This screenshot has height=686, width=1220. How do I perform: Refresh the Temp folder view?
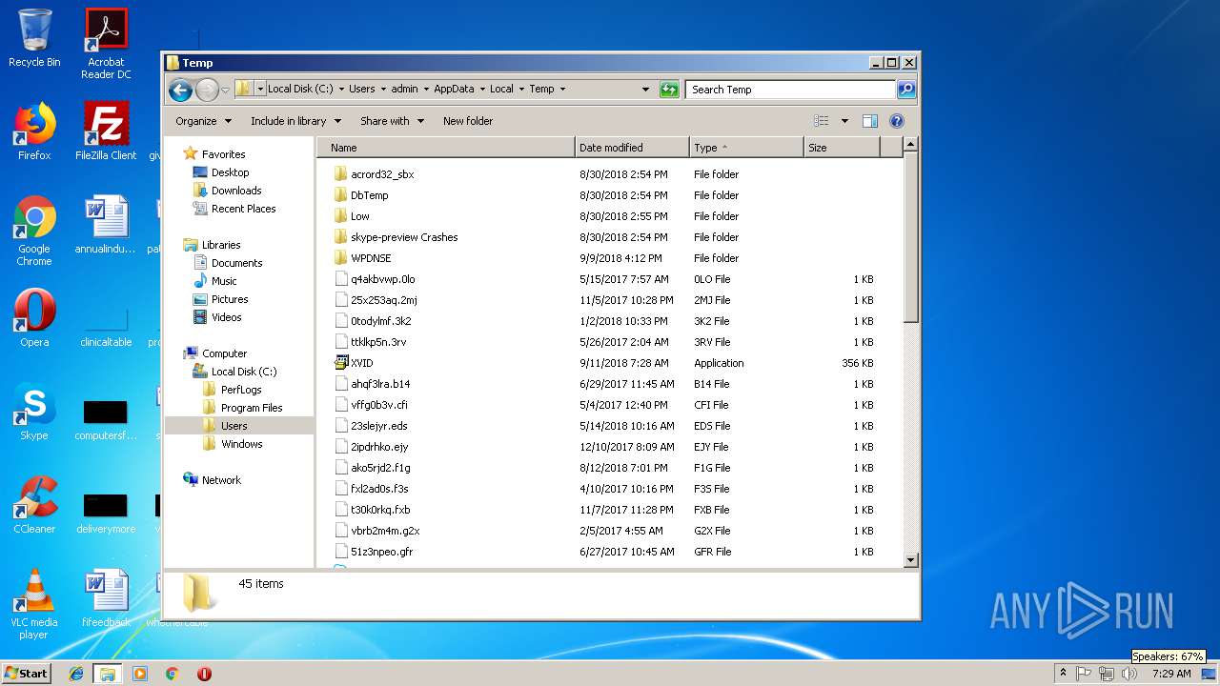pyautogui.click(x=669, y=90)
